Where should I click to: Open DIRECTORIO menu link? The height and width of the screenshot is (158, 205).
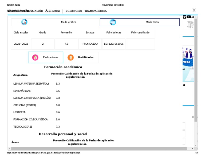pos(74,11)
